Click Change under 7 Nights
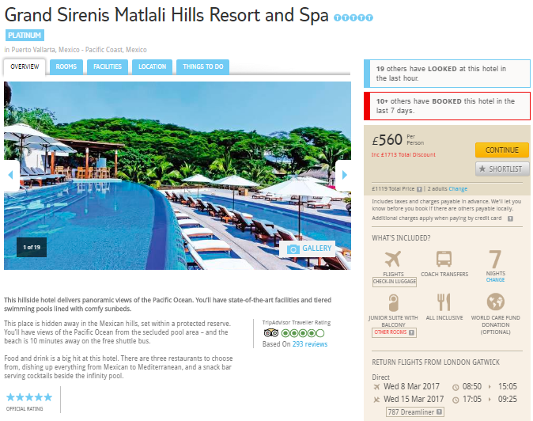 [495, 280]
